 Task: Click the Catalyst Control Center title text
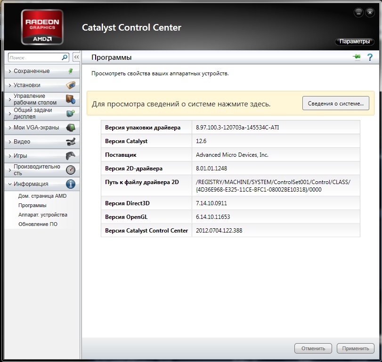coord(131,27)
